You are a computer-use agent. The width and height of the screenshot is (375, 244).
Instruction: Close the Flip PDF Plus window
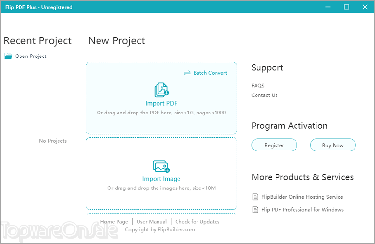click(x=365, y=7)
